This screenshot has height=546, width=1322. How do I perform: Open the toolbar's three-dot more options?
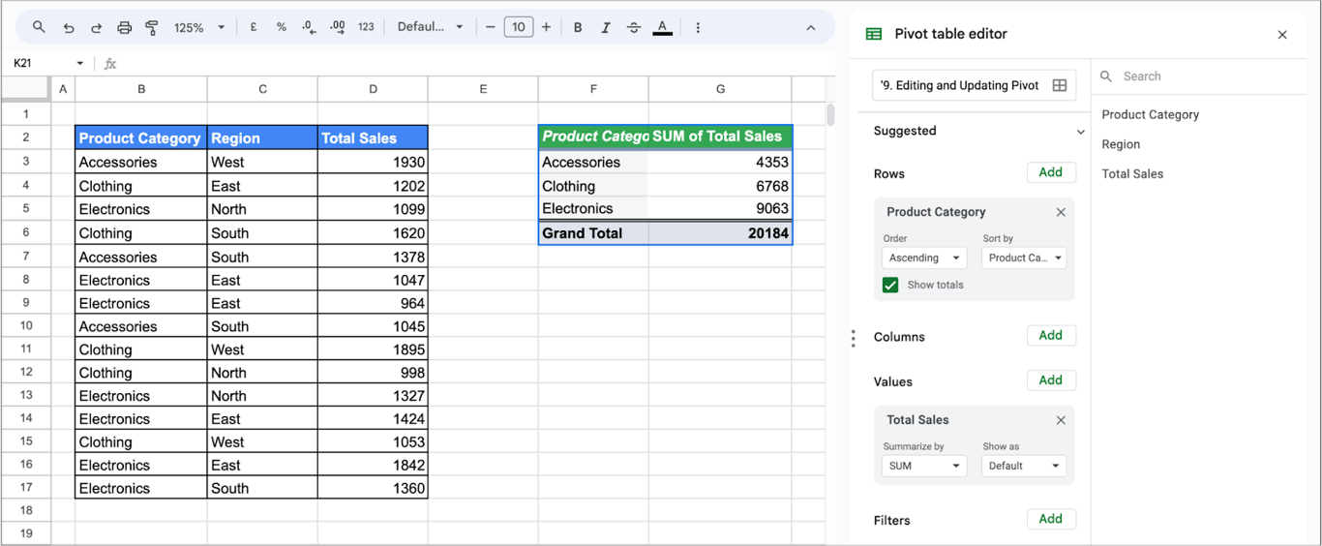tap(698, 27)
